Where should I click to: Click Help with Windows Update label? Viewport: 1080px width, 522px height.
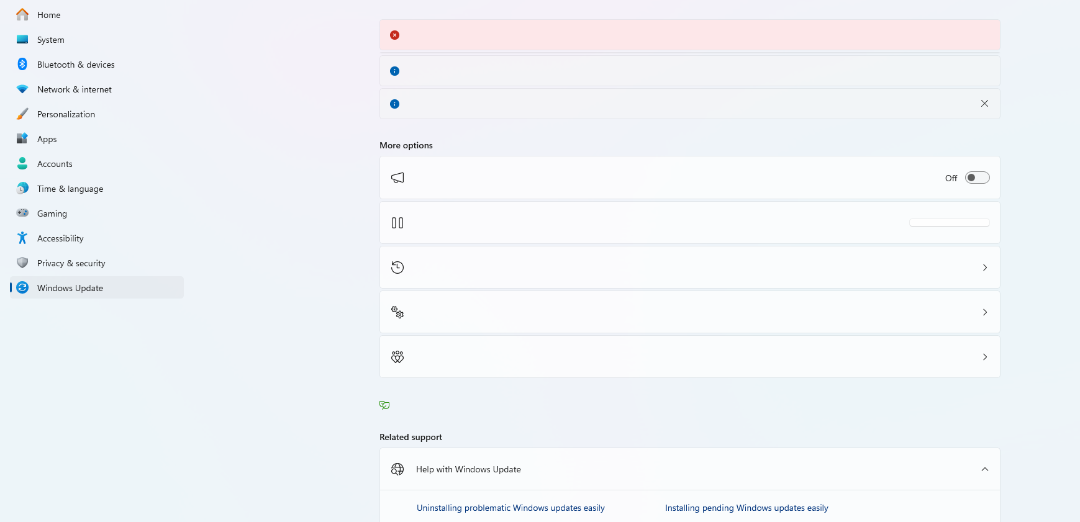coord(468,469)
